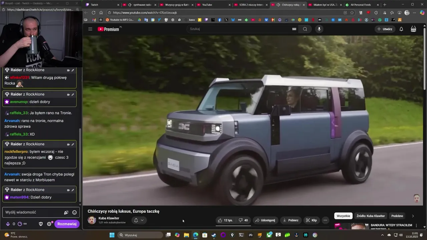Screen dimensions: 427x240
Task: Send message with the Rozmawiaj button
Action: click(67, 224)
